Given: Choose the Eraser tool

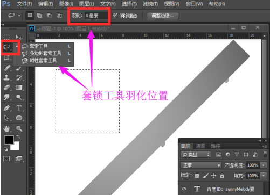Looking at the screenshot, I should 7,88.
